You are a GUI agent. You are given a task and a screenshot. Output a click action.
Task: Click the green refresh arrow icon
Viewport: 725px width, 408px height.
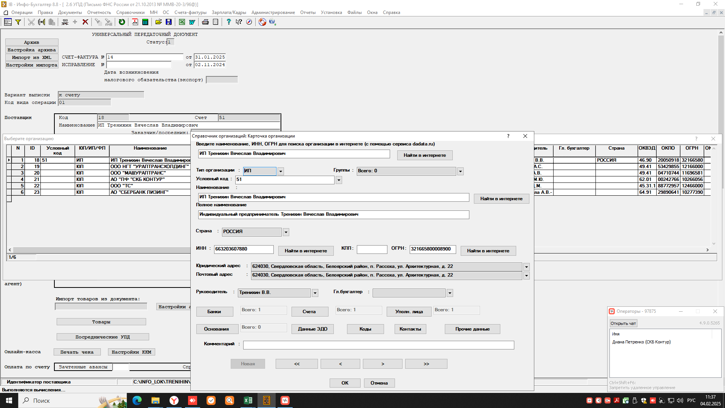pyautogui.click(x=122, y=22)
